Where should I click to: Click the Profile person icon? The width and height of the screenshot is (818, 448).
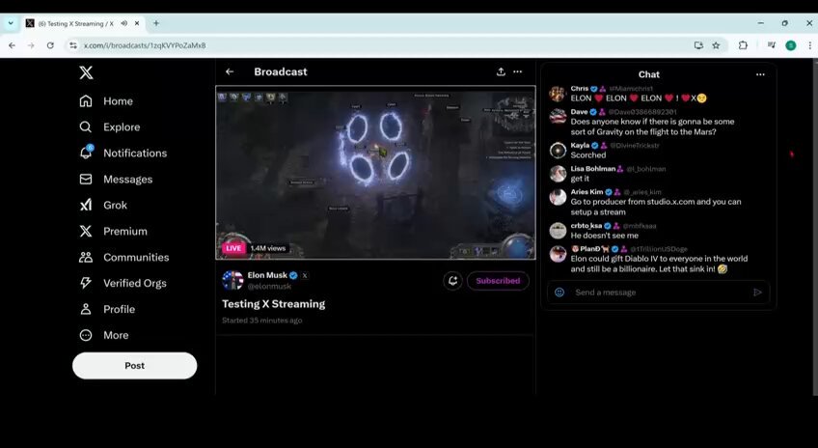86,309
